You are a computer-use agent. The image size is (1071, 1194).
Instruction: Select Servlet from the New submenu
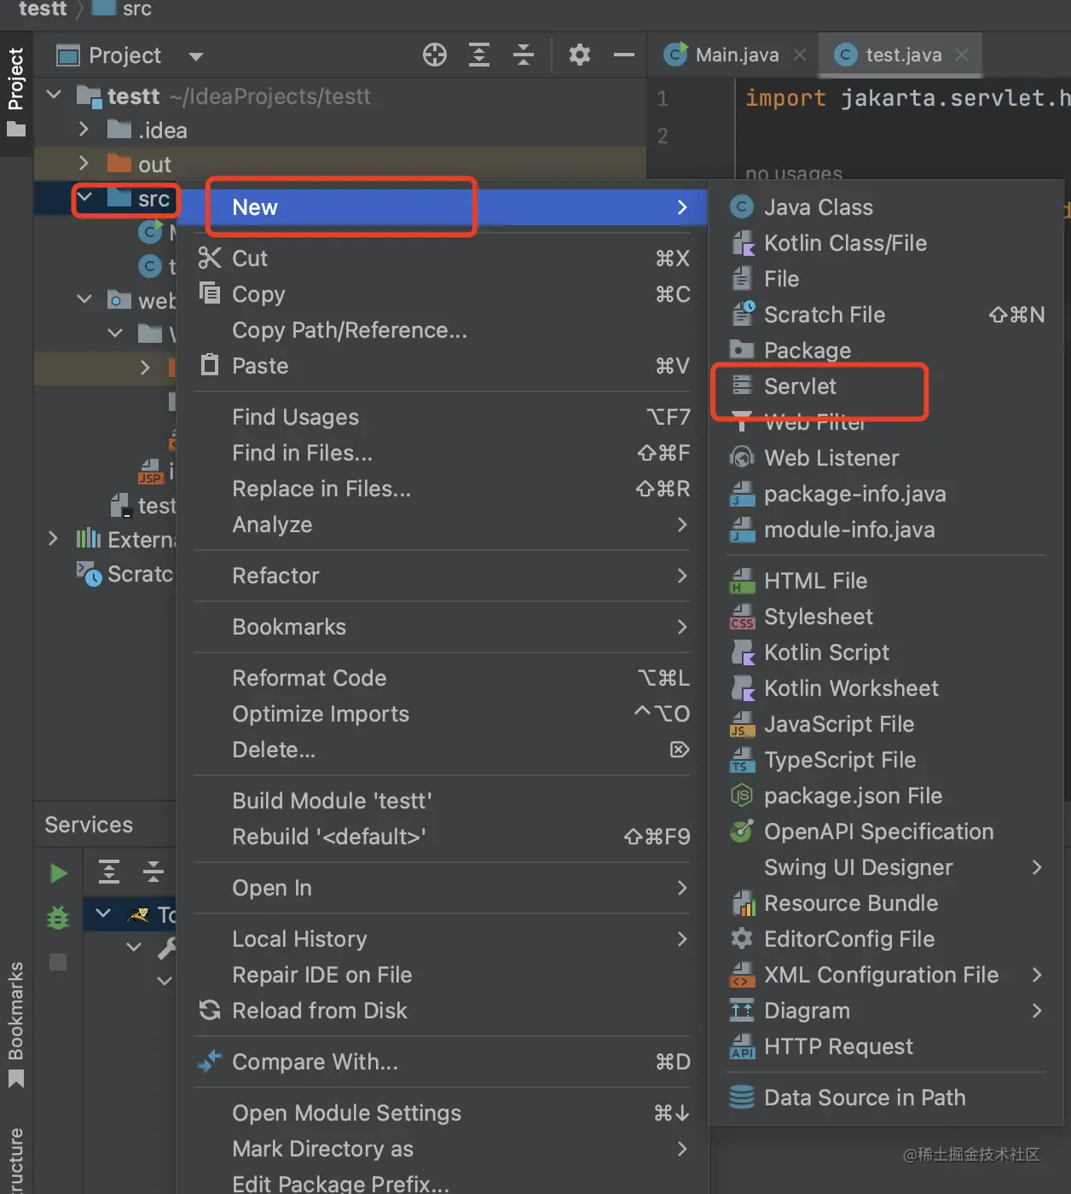pos(800,386)
